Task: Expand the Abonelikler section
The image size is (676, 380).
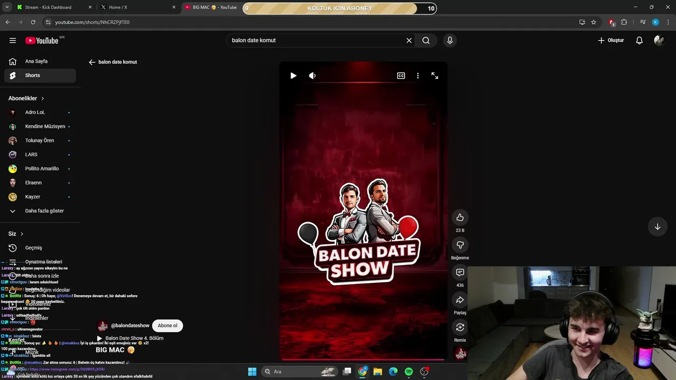Action: pos(26,99)
